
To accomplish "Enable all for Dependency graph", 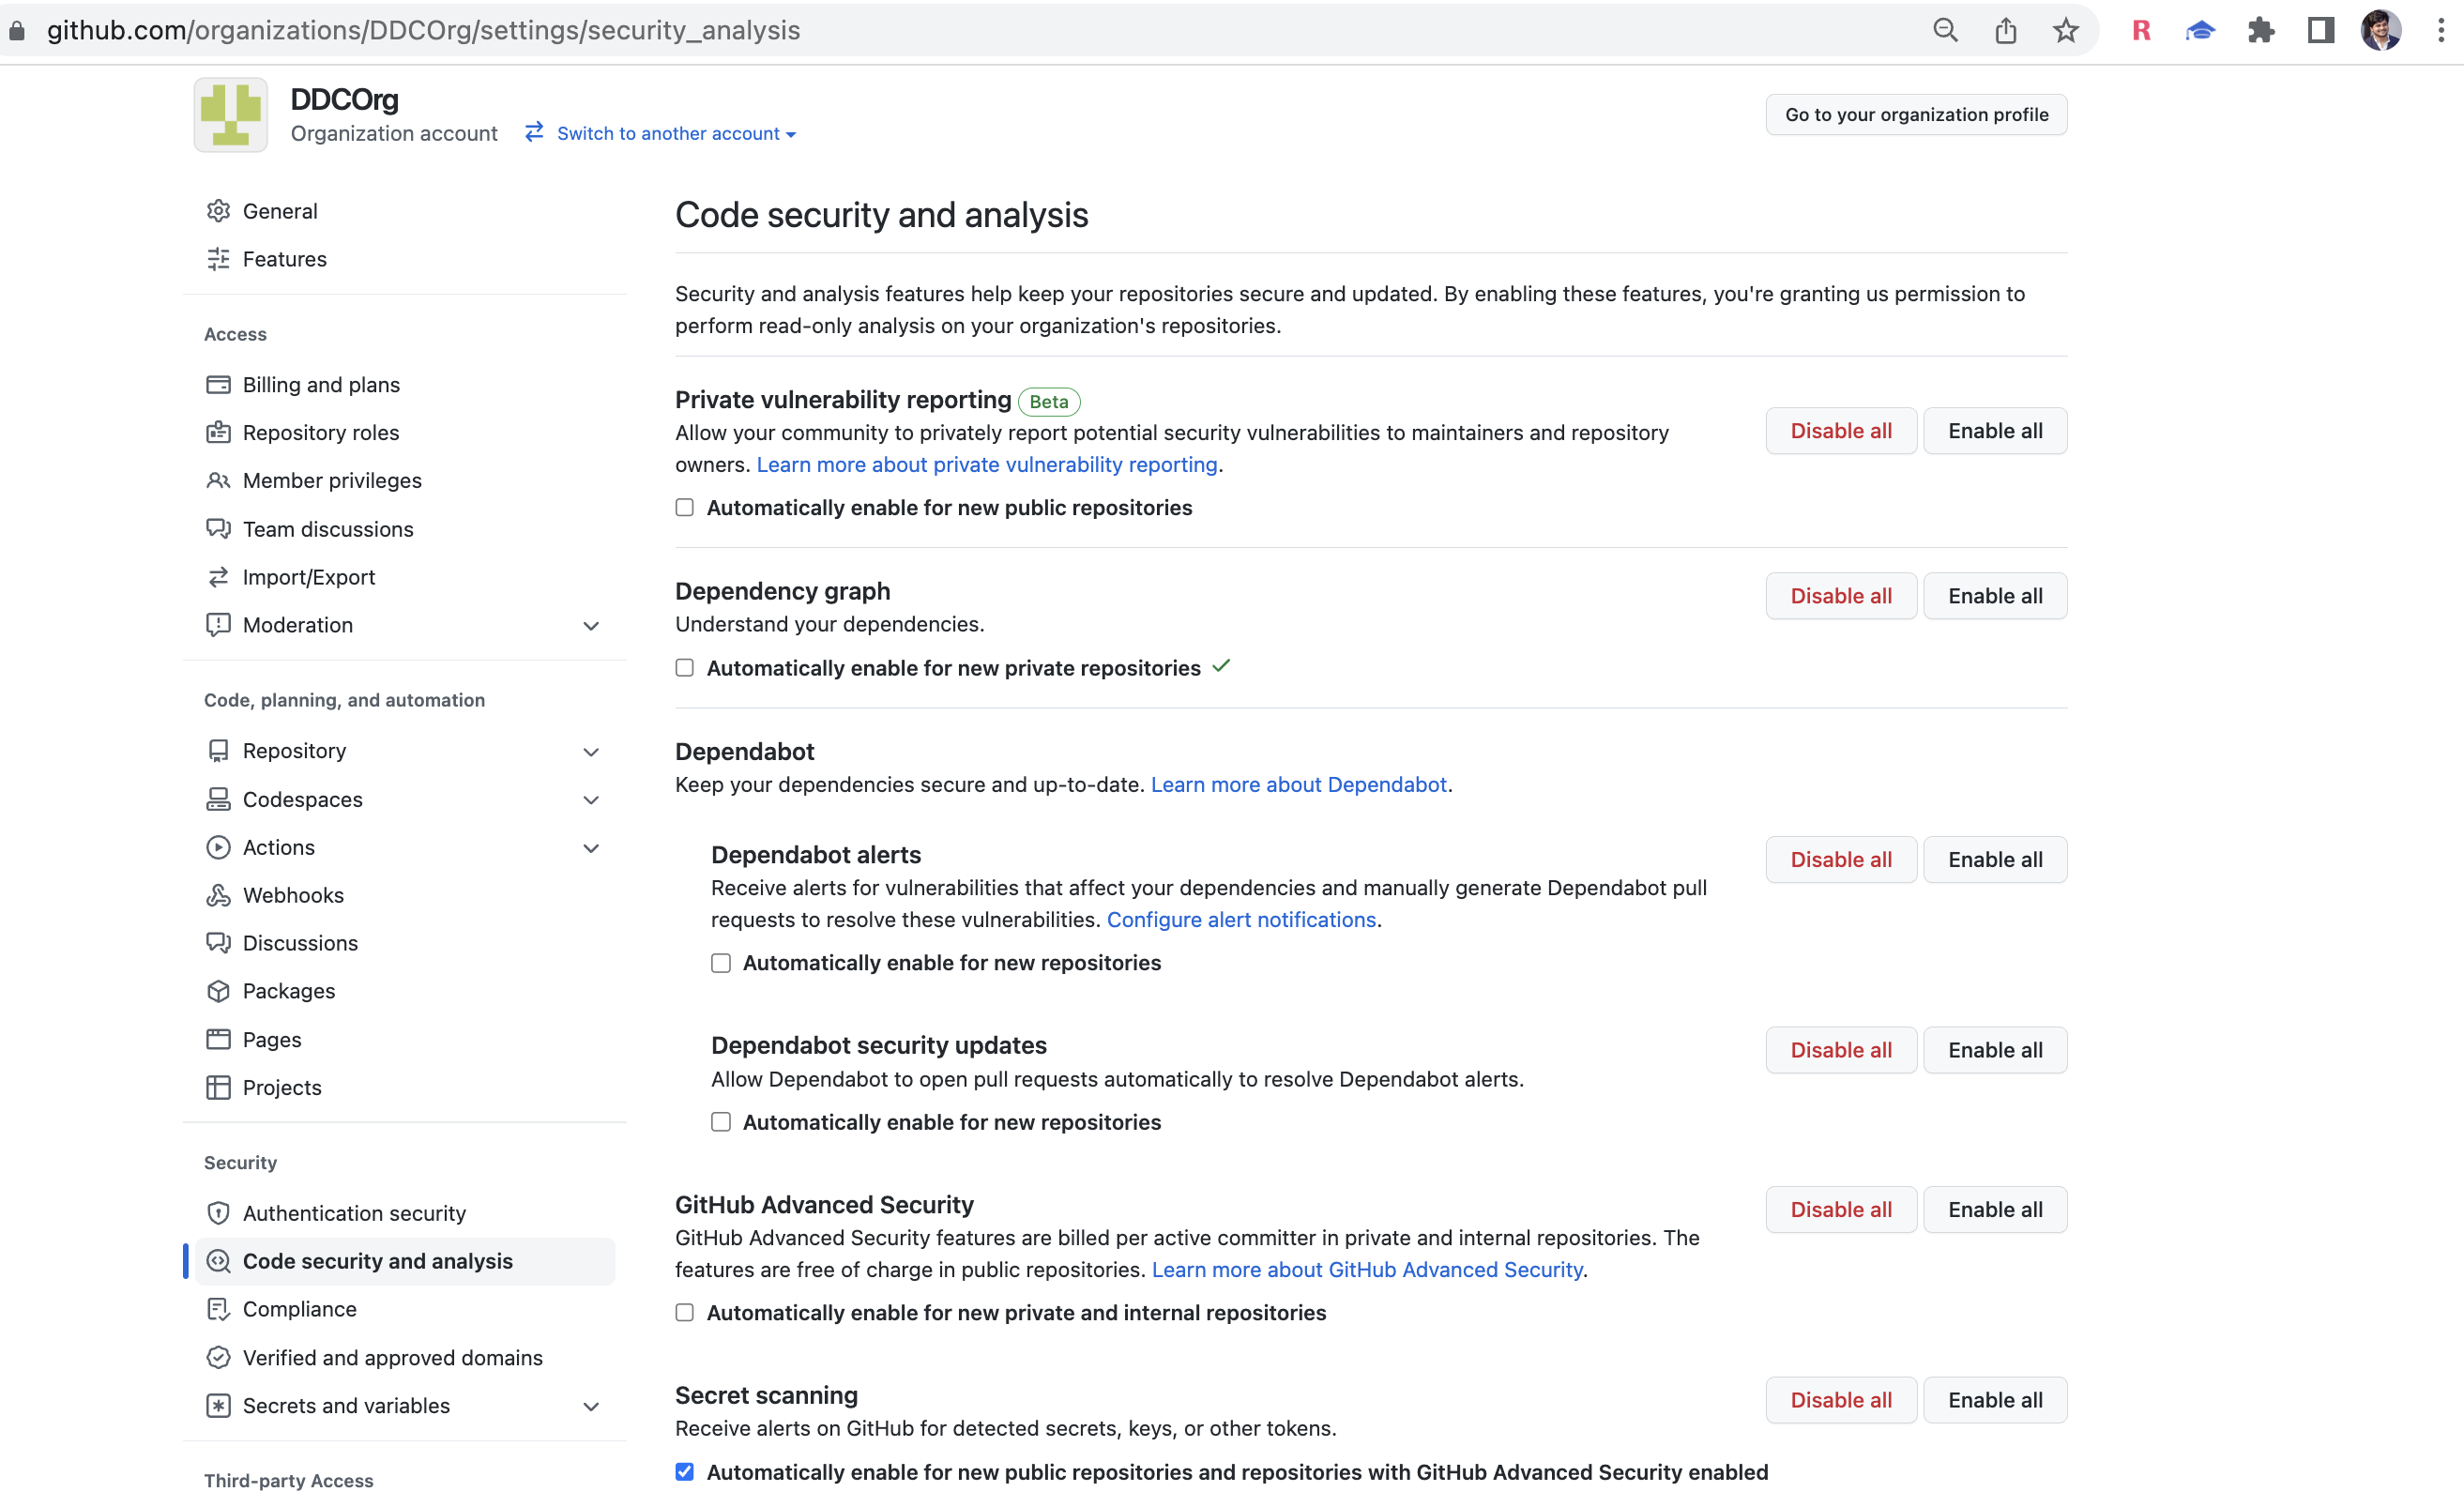I will pos(1995,596).
